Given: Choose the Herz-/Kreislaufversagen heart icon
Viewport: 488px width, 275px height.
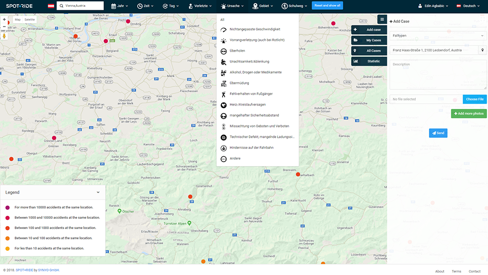Looking at the screenshot, I should pos(224,105).
